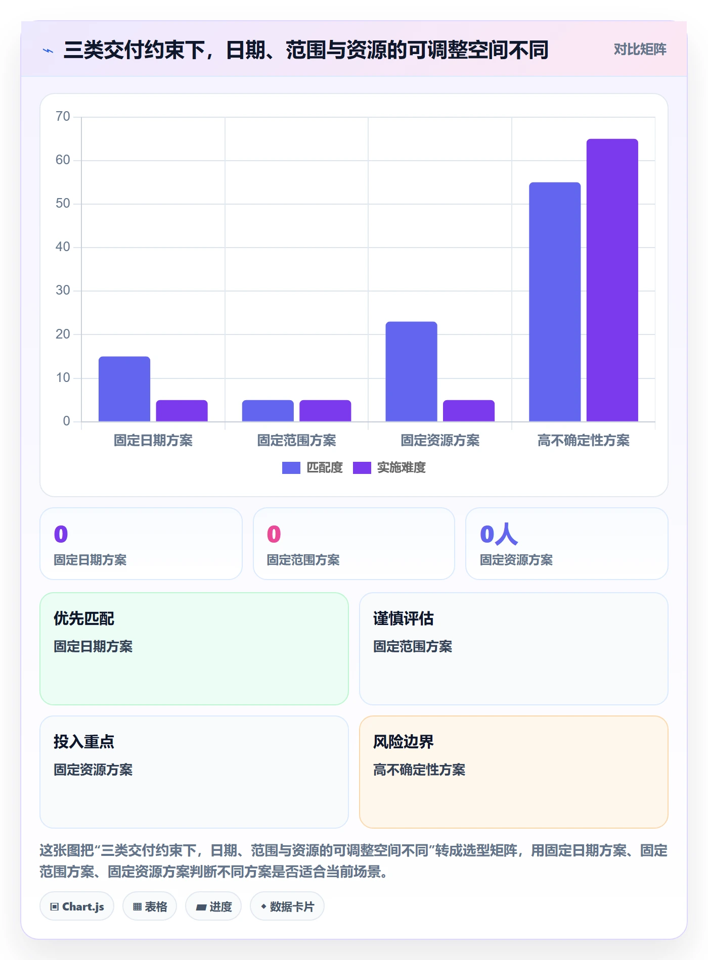
Task: Select the 实施难度 bar for 固定范围方案
Action: pyautogui.click(x=325, y=411)
